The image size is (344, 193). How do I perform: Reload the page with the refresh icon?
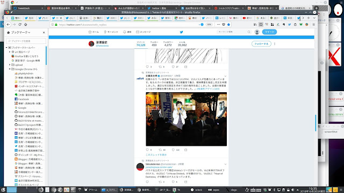pyautogui.click(x=20, y=25)
